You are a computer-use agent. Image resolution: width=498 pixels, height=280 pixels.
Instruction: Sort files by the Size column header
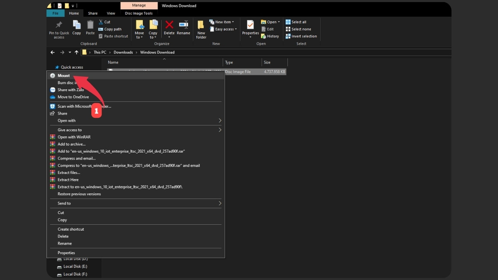point(267,62)
